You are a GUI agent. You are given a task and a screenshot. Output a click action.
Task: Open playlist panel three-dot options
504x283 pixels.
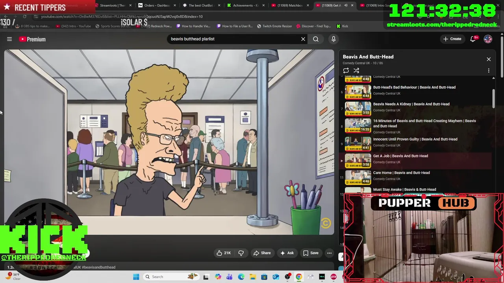coord(489,70)
